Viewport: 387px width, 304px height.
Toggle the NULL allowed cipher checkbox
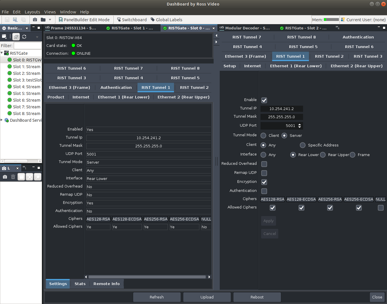tap(381, 208)
